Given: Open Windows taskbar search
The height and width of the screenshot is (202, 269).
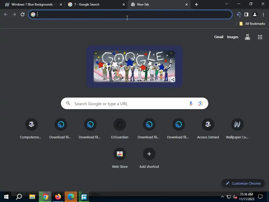Looking at the screenshot, I should (x=19, y=197).
